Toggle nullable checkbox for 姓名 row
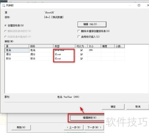The width and height of the screenshot is (149, 133). coord(82,50)
